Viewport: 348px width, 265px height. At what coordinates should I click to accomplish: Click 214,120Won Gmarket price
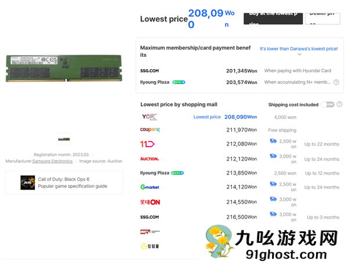[x=241, y=187]
